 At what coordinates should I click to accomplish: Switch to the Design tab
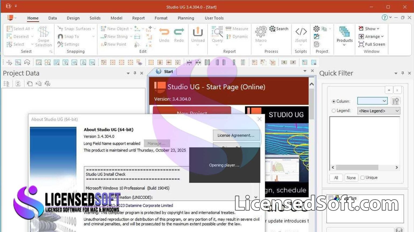pos(73,18)
